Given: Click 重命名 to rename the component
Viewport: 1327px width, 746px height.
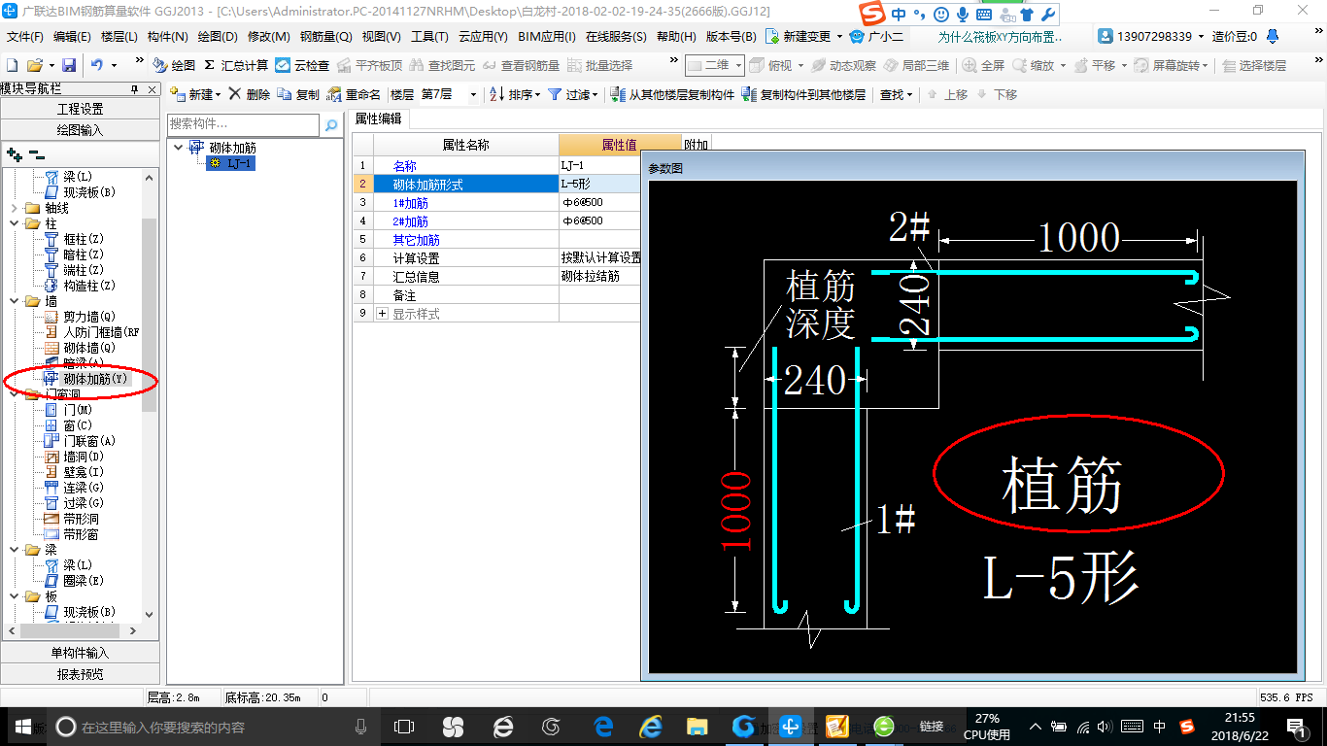Looking at the screenshot, I should pos(355,94).
